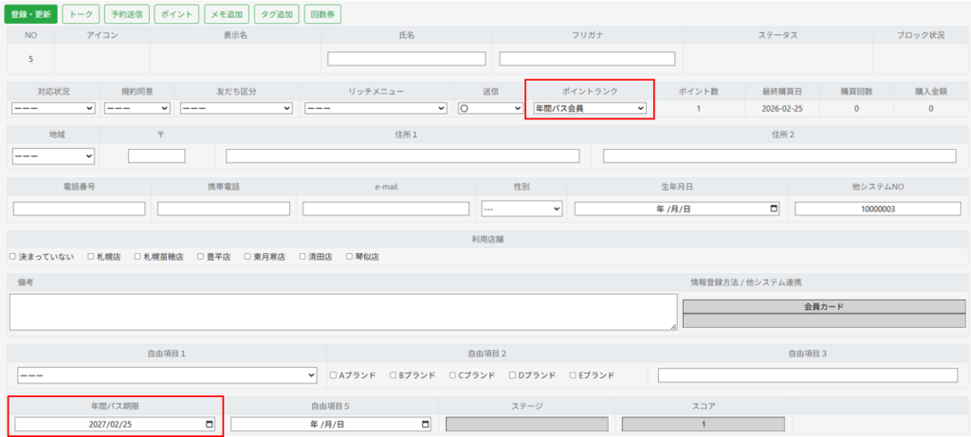Expand the 自由項目1 dropdown
The image size is (971, 437).
[x=167, y=375]
